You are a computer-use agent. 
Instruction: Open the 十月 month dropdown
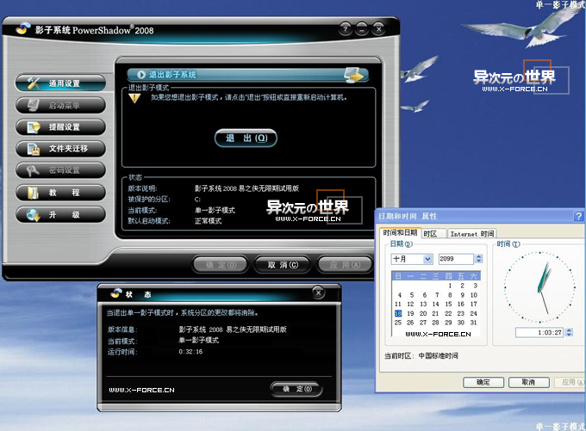click(x=428, y=259)
